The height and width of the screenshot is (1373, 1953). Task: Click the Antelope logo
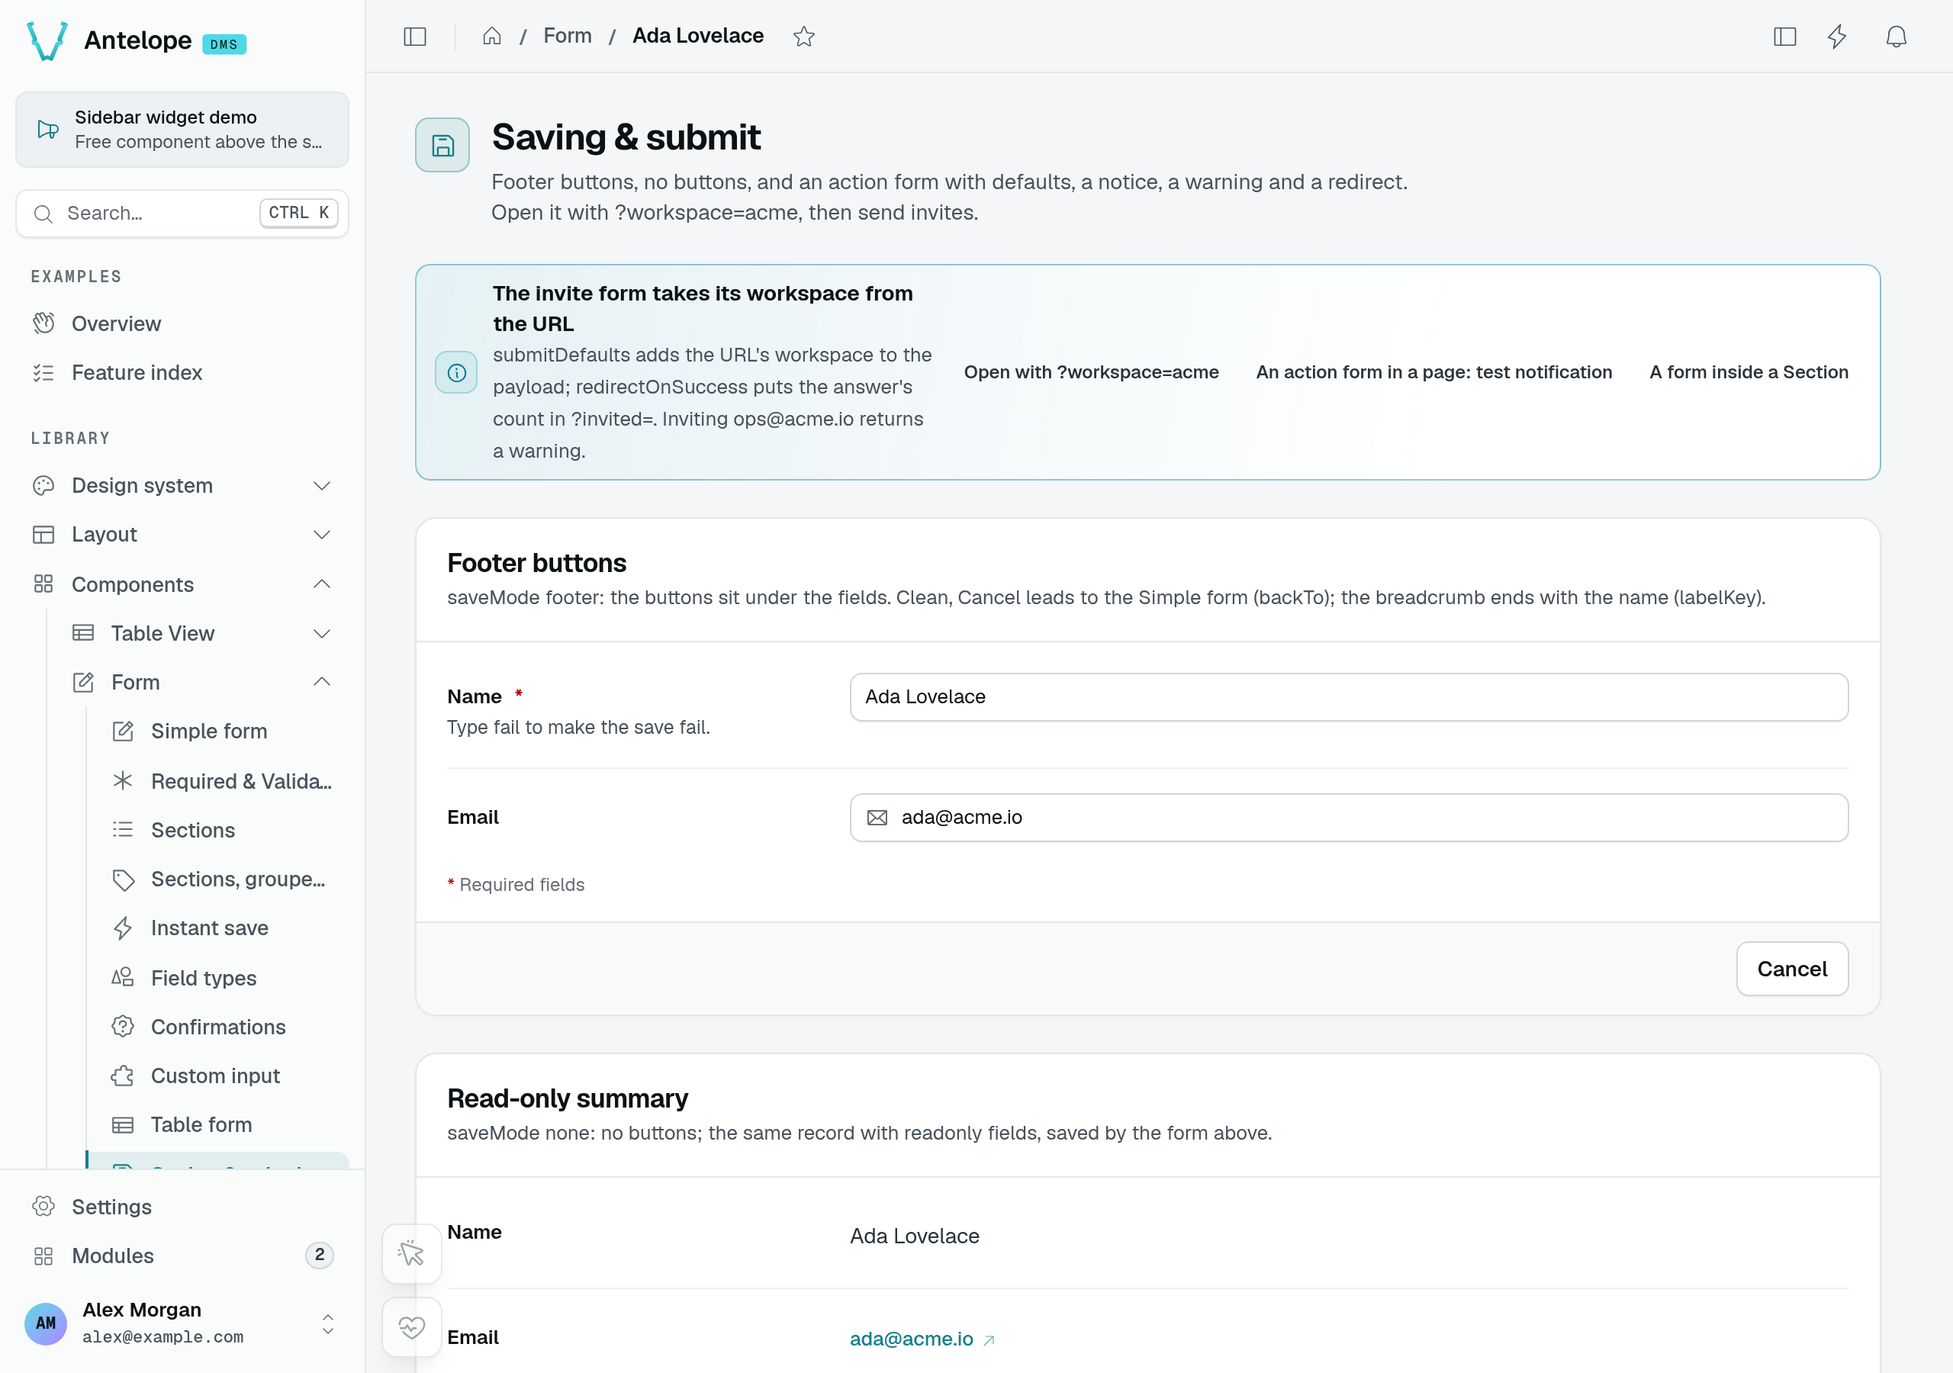pos(47,40)
